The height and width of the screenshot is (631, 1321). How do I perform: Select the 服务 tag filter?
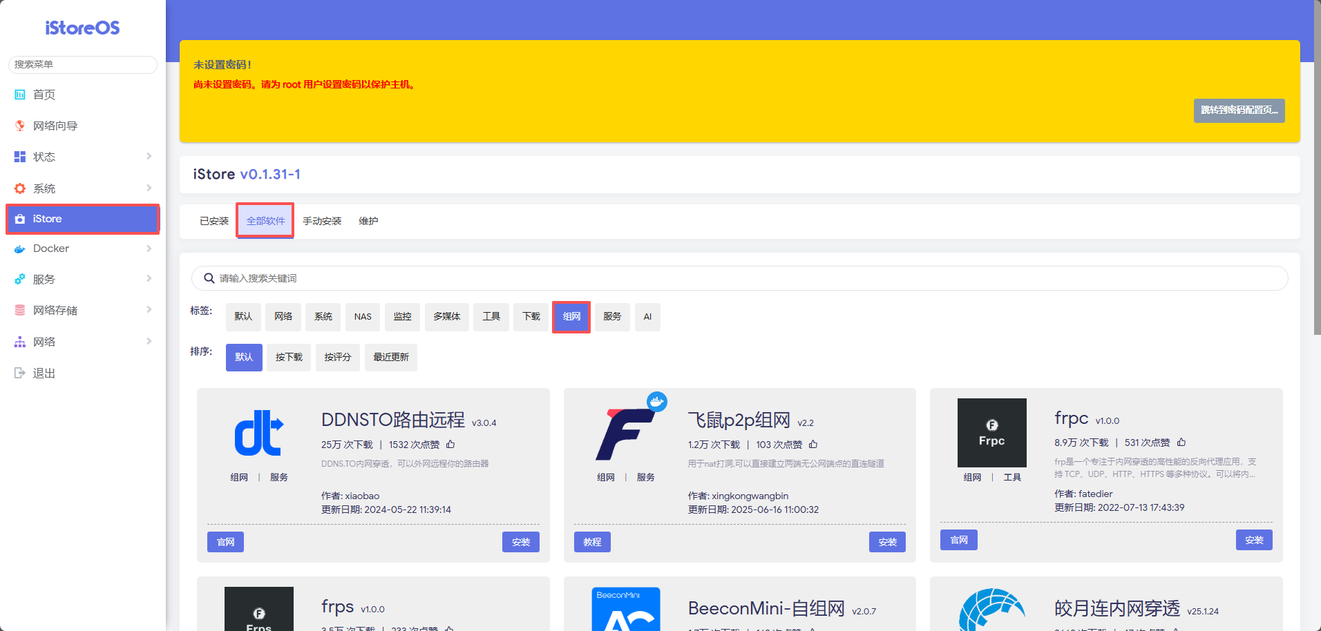612,317
